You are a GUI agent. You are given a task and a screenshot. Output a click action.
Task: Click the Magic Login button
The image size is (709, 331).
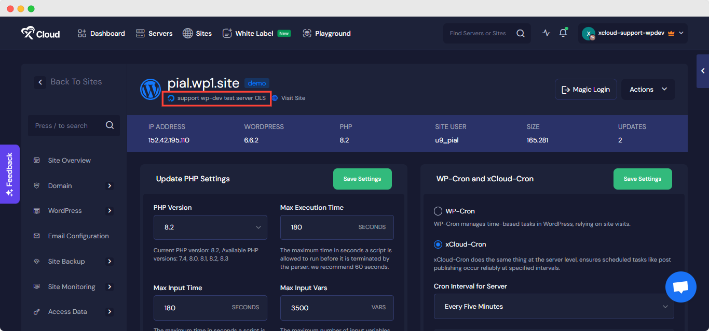pos(585,89)
